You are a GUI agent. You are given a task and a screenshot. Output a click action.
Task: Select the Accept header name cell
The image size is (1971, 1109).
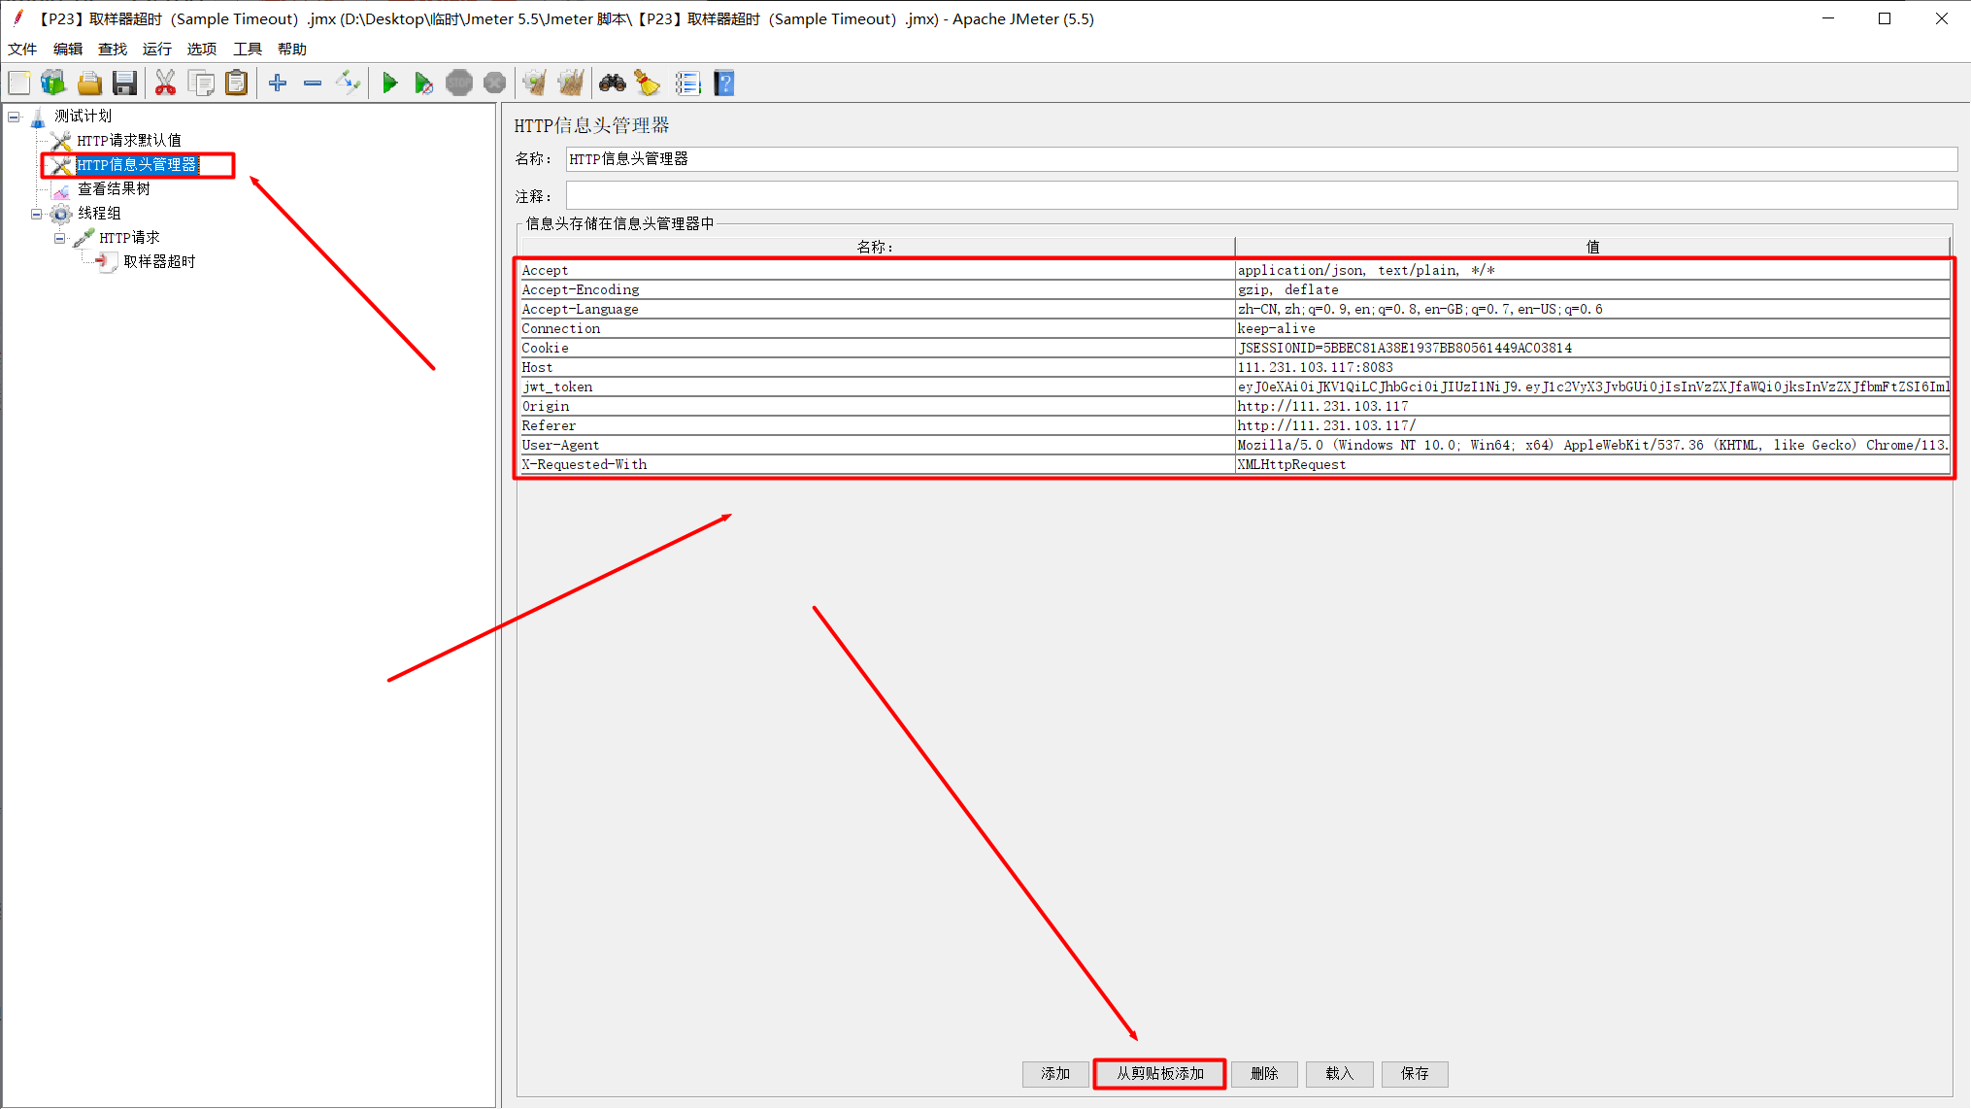coord(877,271)
